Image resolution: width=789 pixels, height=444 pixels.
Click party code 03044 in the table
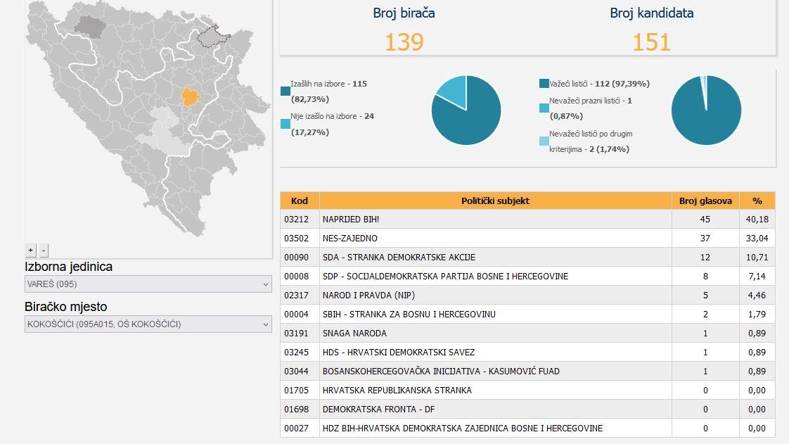click(296, 371)
